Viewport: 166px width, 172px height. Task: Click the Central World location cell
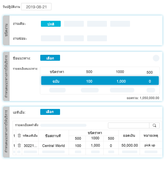(53, 146)
